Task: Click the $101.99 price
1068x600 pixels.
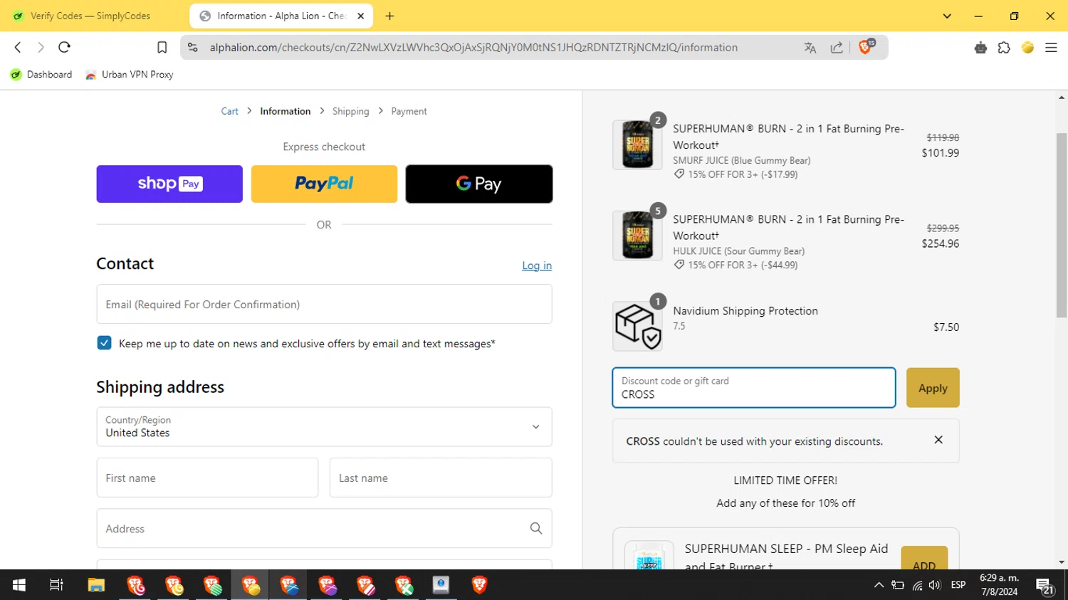Action: point(940,152)
